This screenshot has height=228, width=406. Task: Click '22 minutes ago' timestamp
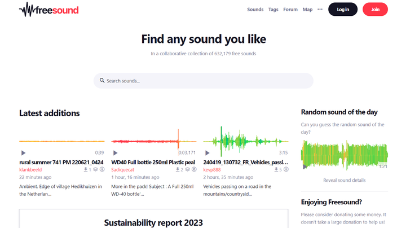[x=35, y=177]
